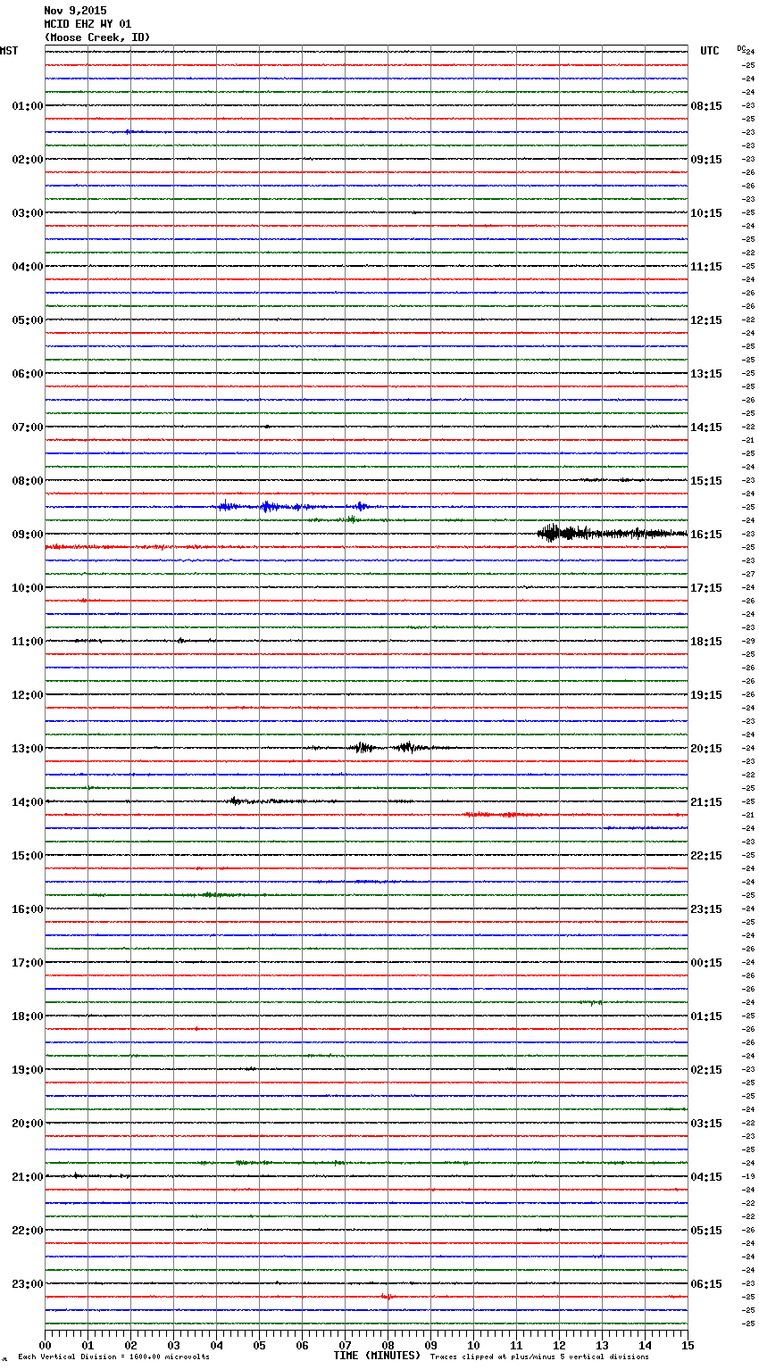Click the large black seismic burst on the 09:00 trace
759x1369 pixels.
(612, 534)
